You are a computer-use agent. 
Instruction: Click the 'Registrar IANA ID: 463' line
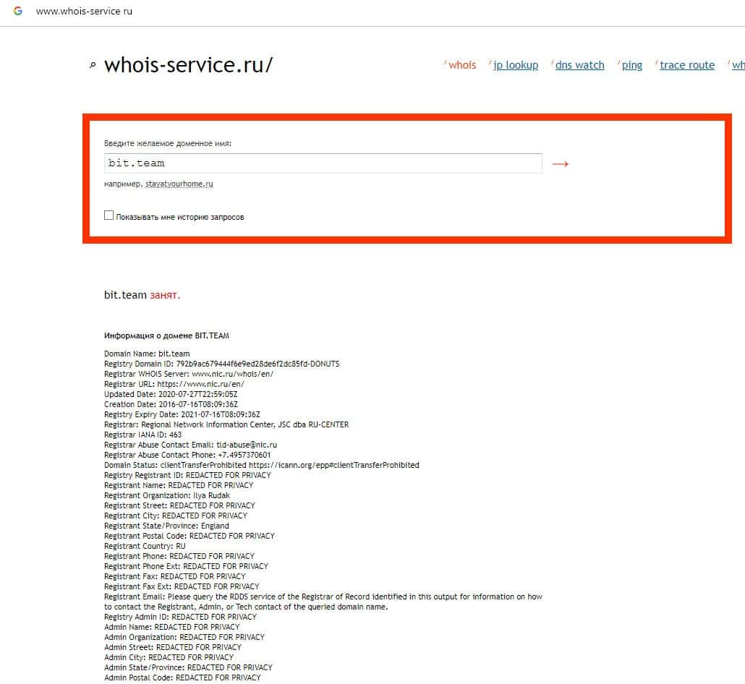point(142,435)
